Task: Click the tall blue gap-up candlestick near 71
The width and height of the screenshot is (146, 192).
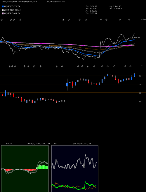Action: (x=67, y=84)
